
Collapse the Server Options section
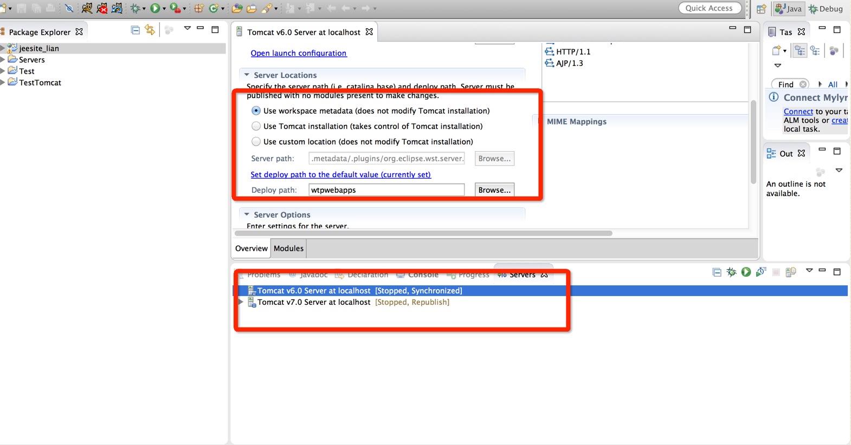(x=247, y=214)
